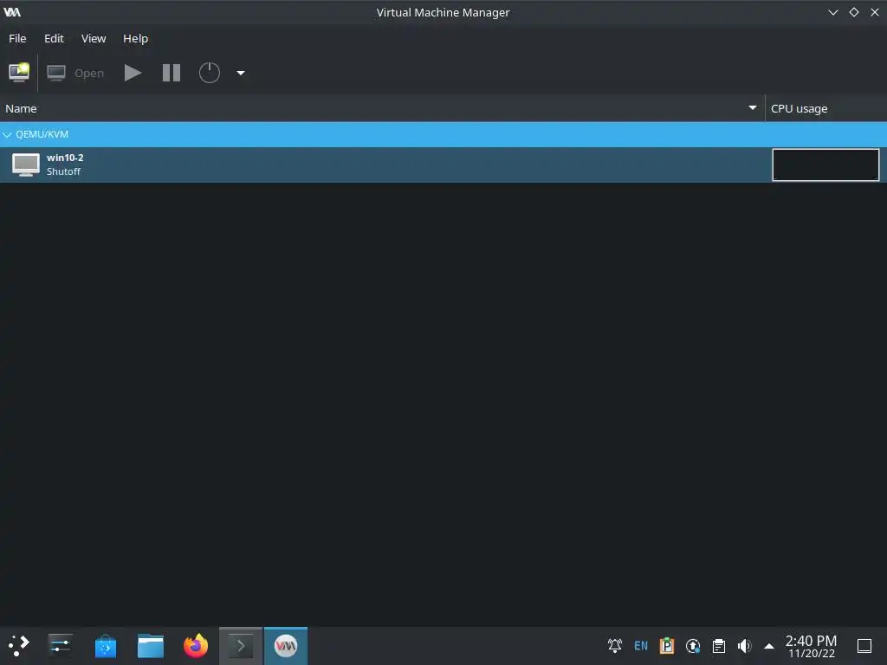Open the Help menu

point(135,38)
